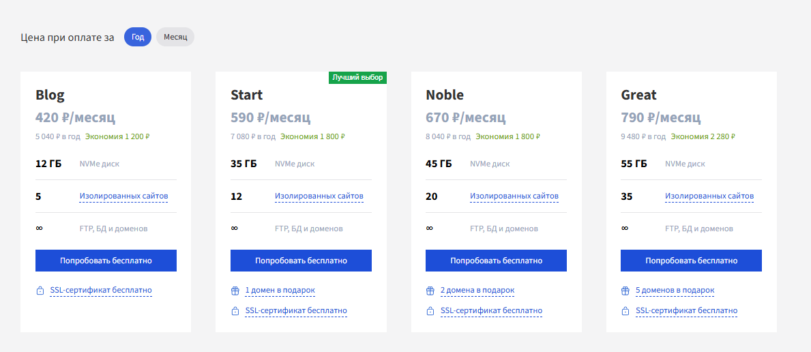Open '2 домена в подарок' link

[x=477, y=291]
